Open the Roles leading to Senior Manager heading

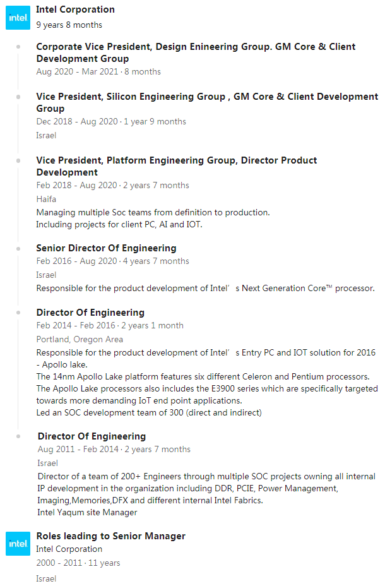[x=110, y=536]
